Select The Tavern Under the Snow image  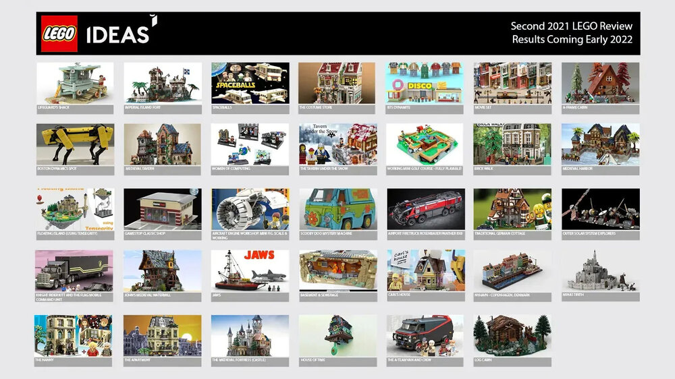(338, 144)
